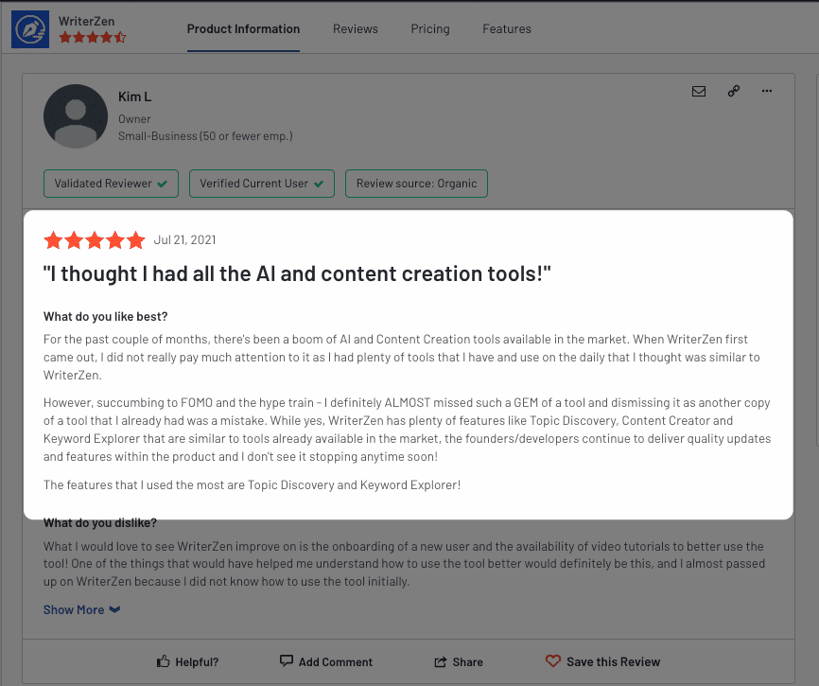This screenshot has height=686, width=819.
Task: Copy review link with chain icon
Action: [733, 91]
